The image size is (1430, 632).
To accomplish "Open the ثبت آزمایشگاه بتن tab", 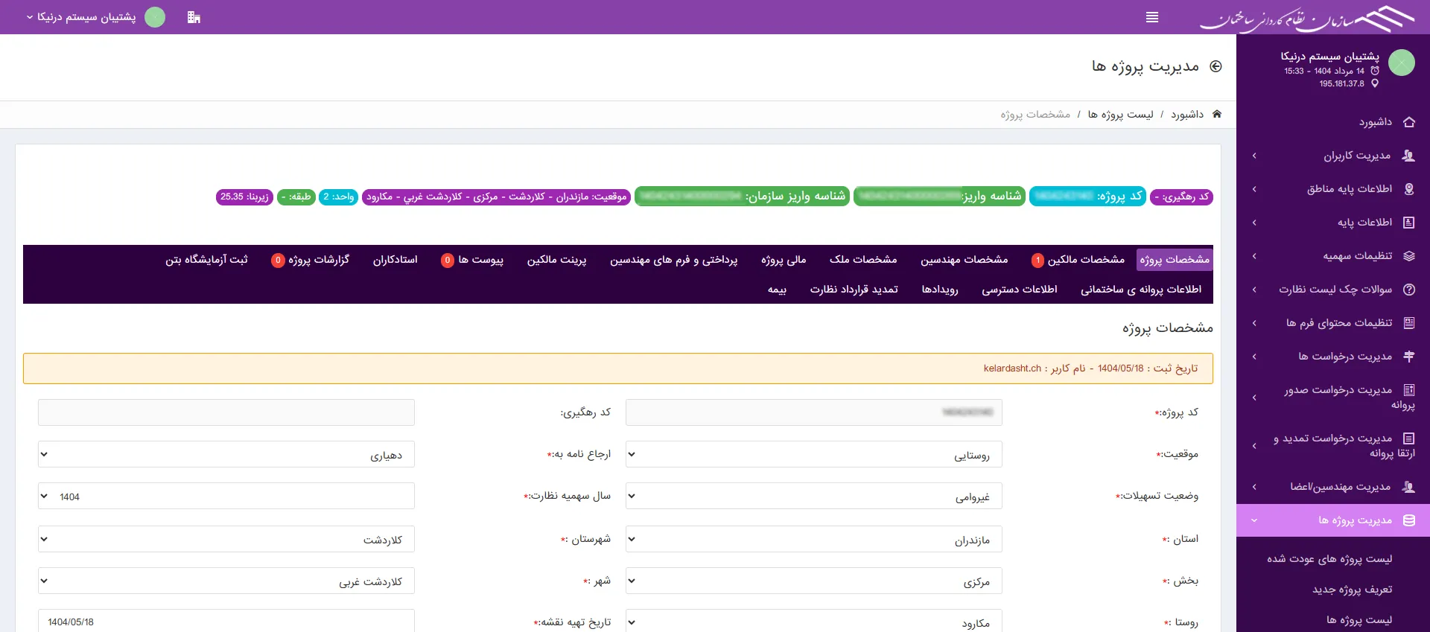I will click(x=206, y=260).
